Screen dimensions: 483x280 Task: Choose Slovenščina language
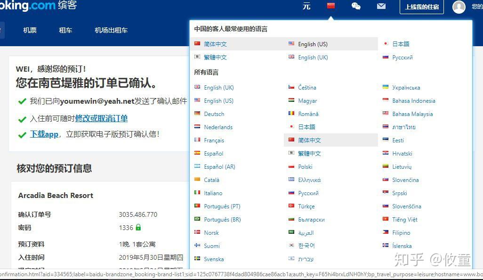(x=407, y=206)
